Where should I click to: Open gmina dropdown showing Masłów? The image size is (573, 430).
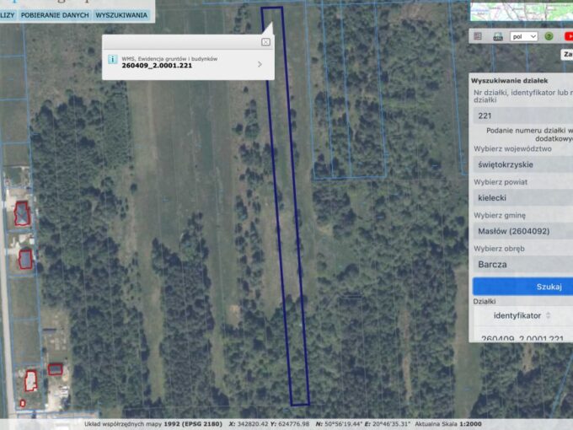pos(523,231)
